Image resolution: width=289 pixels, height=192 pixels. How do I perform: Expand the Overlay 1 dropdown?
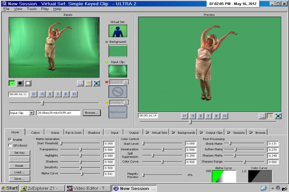[126, 102]
